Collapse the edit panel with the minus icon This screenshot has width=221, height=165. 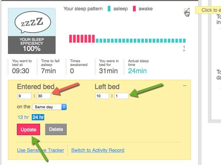point(185,86)
